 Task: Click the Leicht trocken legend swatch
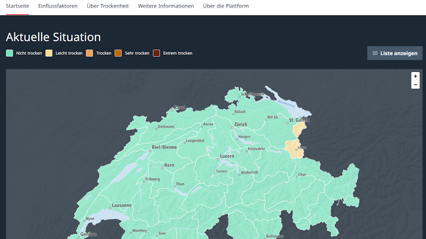pyautogui.click(x=49, y=53)
